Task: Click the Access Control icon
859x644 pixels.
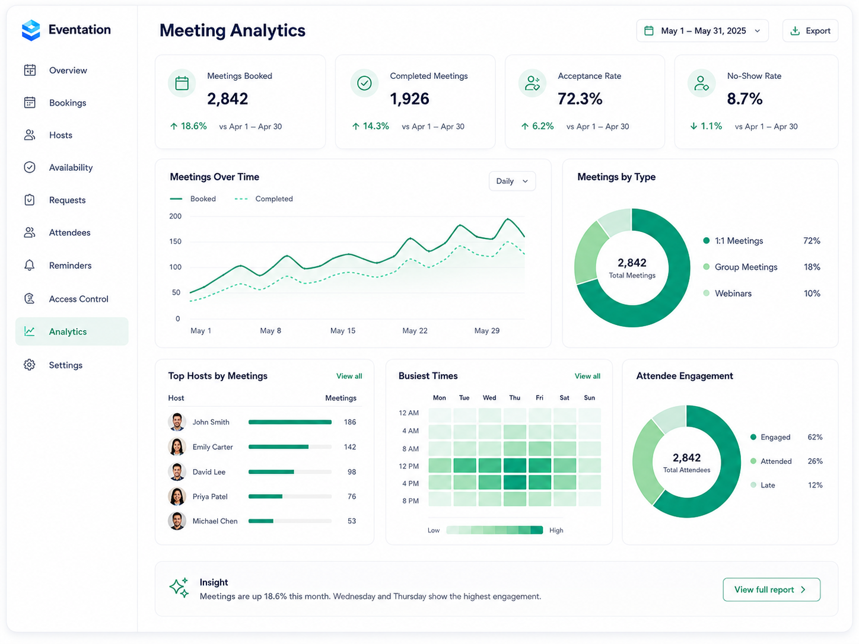Action: [30, 299]
